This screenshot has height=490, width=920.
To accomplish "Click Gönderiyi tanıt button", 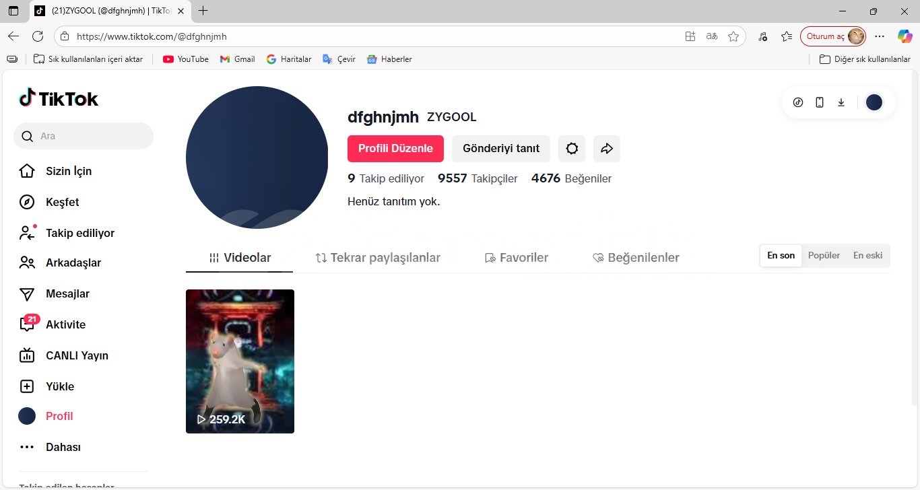I will [501, 149].
